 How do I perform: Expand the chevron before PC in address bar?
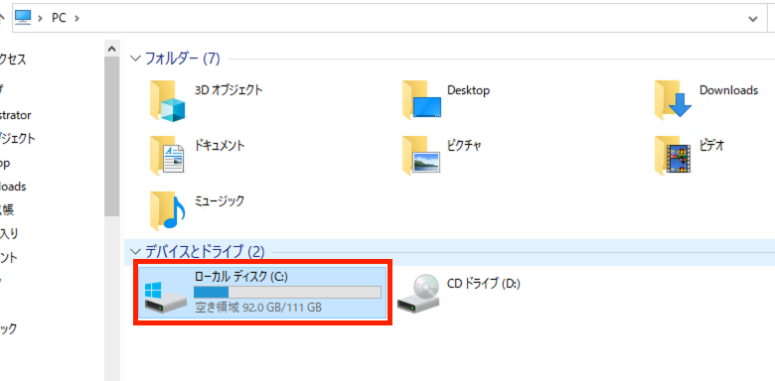(41, 18)
